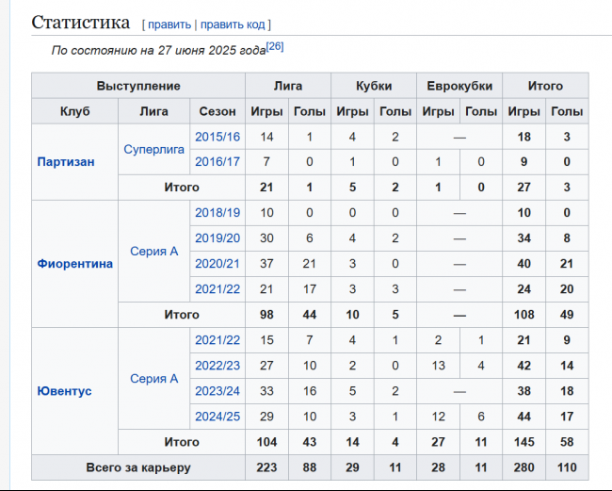This screenshot has height=491, width=612.
Task: Open Серия А link in Ювентус rows
Action: point(153,379)
